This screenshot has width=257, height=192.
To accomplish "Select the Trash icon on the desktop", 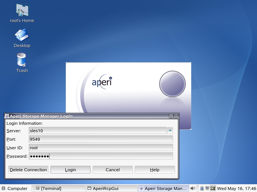I will pos(22,60).
